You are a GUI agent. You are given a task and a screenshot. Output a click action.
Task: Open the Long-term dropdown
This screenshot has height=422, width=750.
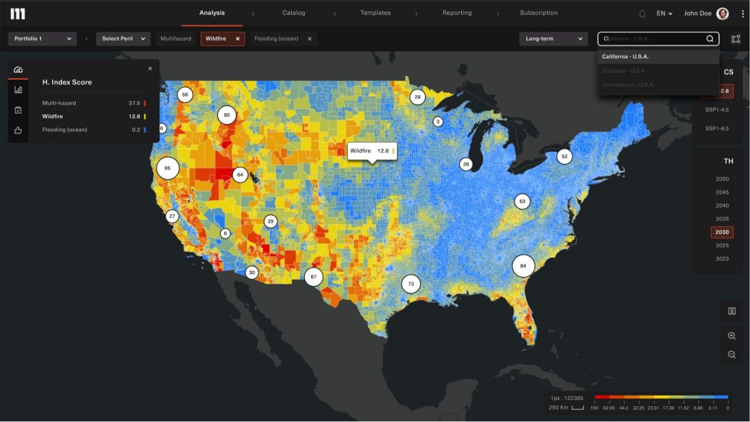[x=553, y=39]
